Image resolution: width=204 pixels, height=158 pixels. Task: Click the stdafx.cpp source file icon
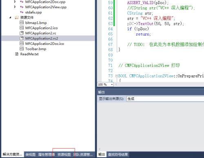(x=22, y=12)
